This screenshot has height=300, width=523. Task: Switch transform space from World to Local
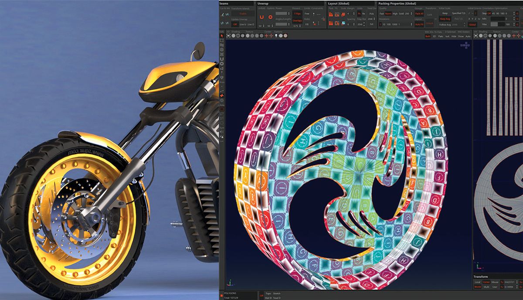(x=477, y=282)
